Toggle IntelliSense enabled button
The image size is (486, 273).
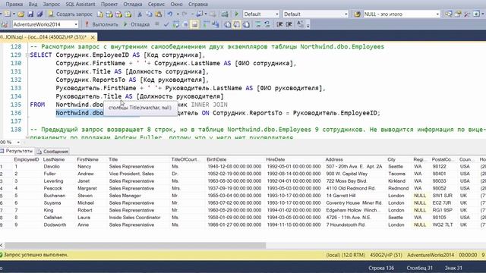194,24
